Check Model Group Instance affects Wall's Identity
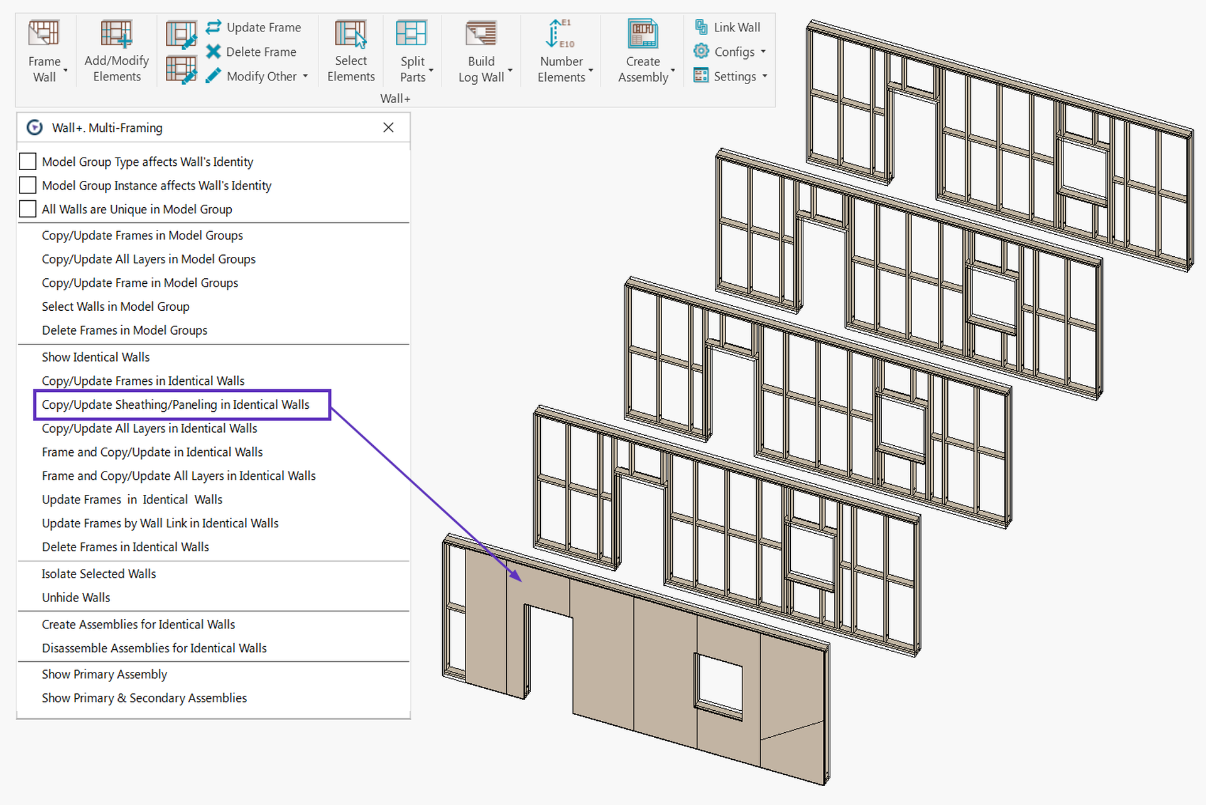 click(x=27, y=185)
